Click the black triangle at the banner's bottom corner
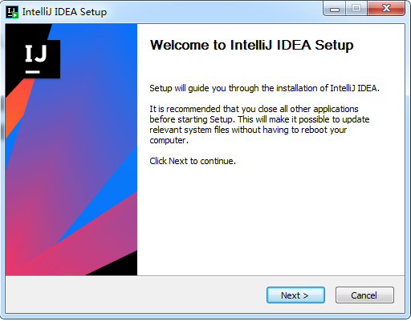The image size is (411, 321). pos(115,265)
